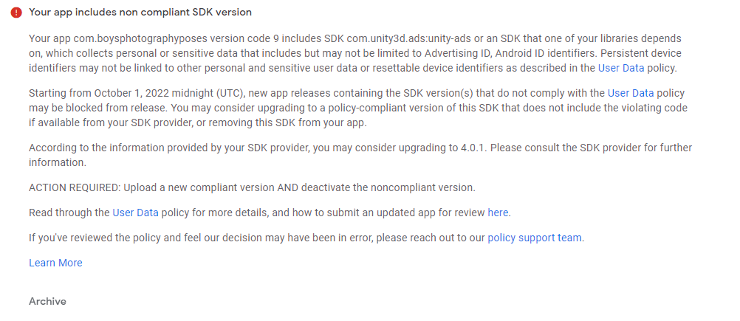Viewport: 740px width, 321px height.
Task: Click the ACTION REQUIRED instruction line
Action: coord(252,187)
